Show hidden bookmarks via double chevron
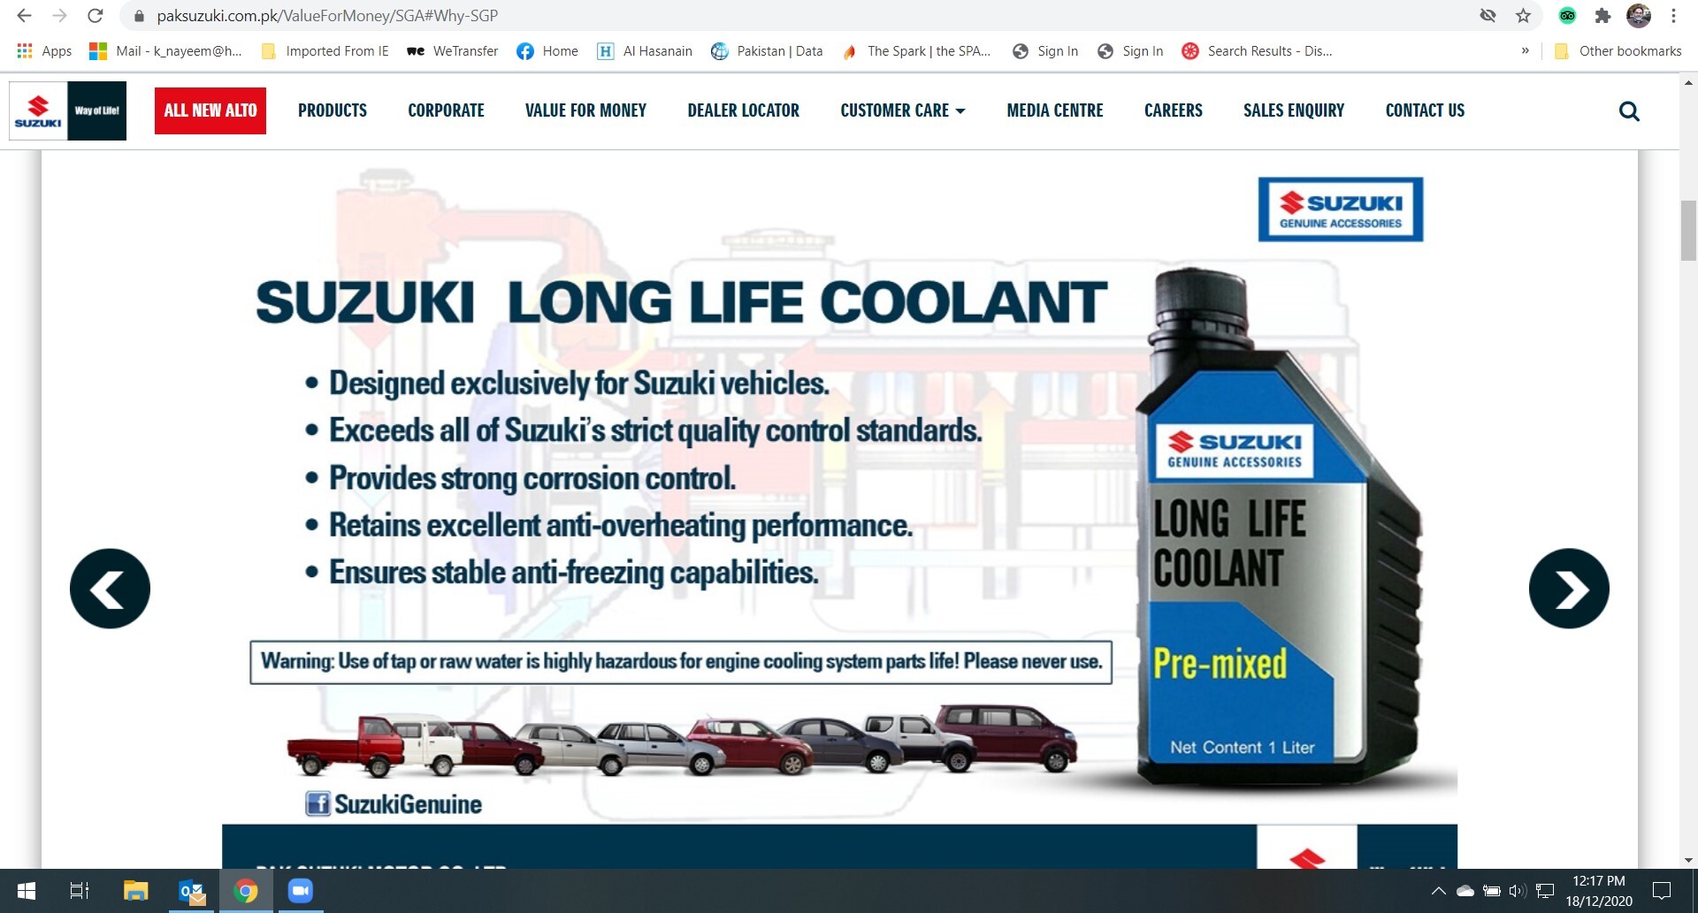Screen dimensions: 1698x913 click(x=1525, y=51)
